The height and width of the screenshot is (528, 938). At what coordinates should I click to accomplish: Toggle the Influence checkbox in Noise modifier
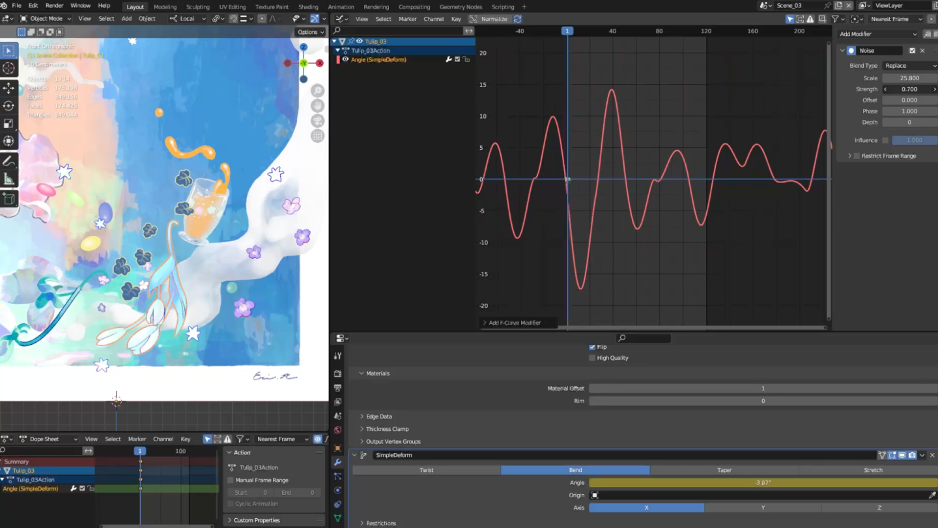[885, 140]
